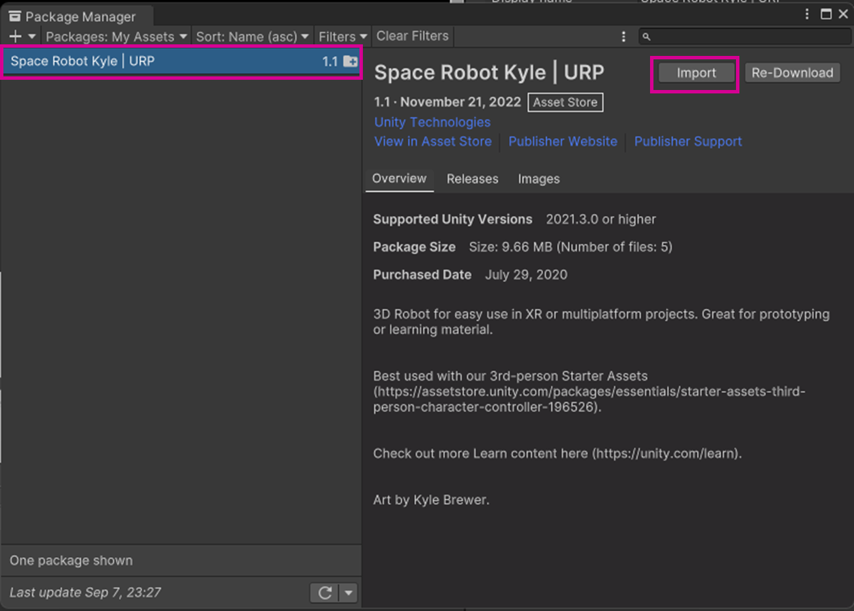Open the Sort: Name (asc) dropdown
This screenshot has width=854, height=611.
[x=252, y=37]
